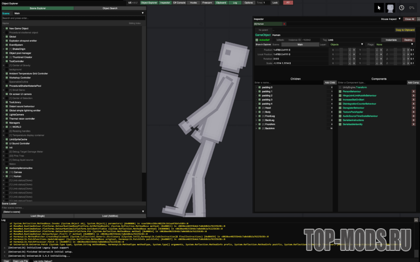Screen dimensions: 420x262
Task: Remove the PersonBehaviour component with X
Action: [x=413, y=92]
